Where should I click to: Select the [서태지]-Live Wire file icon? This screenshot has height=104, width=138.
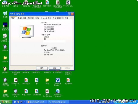point(47,91)
